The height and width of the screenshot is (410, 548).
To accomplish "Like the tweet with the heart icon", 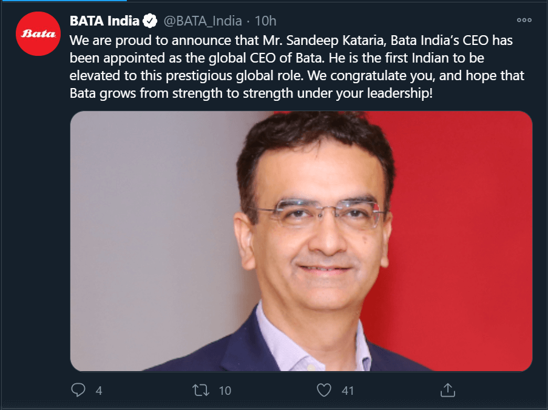I will (x=325, y=389).
